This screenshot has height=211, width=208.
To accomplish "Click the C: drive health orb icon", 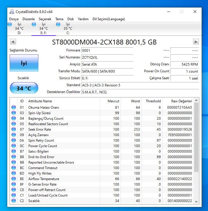I will tap(58, 24).
